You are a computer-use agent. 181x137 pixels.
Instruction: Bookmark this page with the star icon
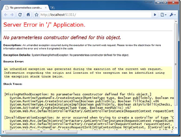[x=36, y=15]
